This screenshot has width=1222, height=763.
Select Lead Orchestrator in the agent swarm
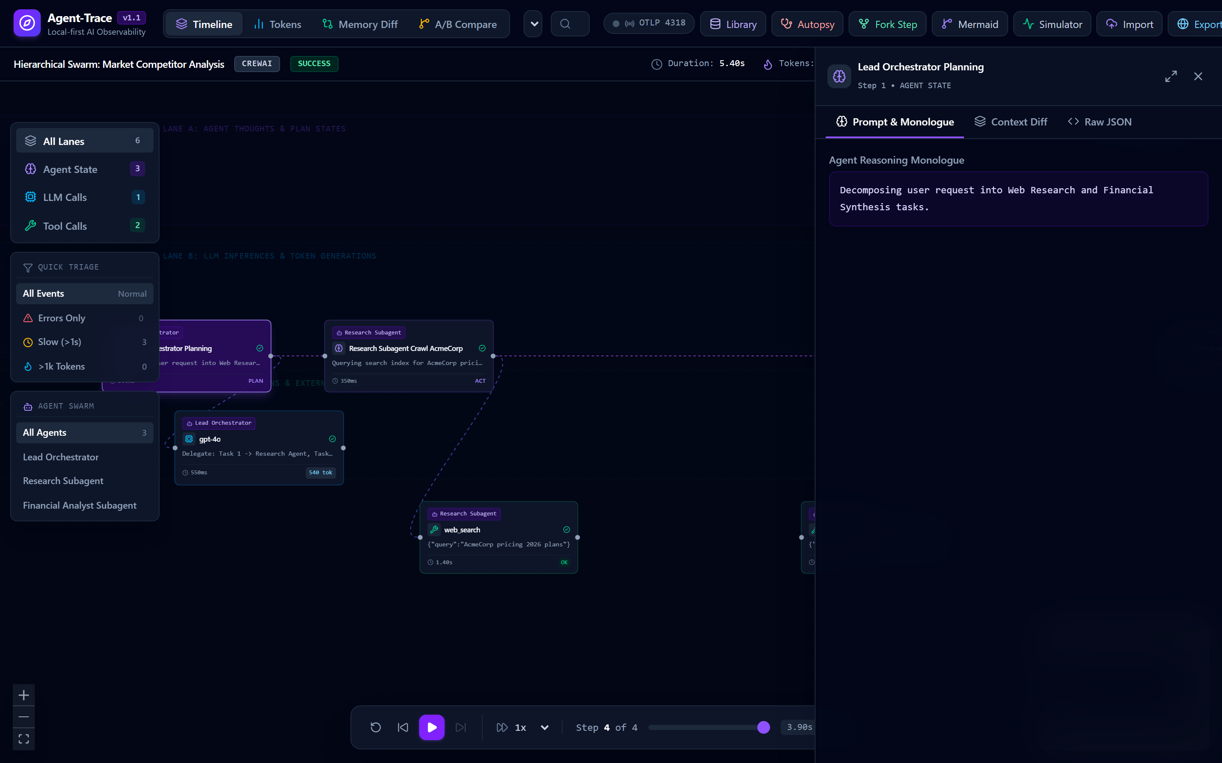click(84, 457)
